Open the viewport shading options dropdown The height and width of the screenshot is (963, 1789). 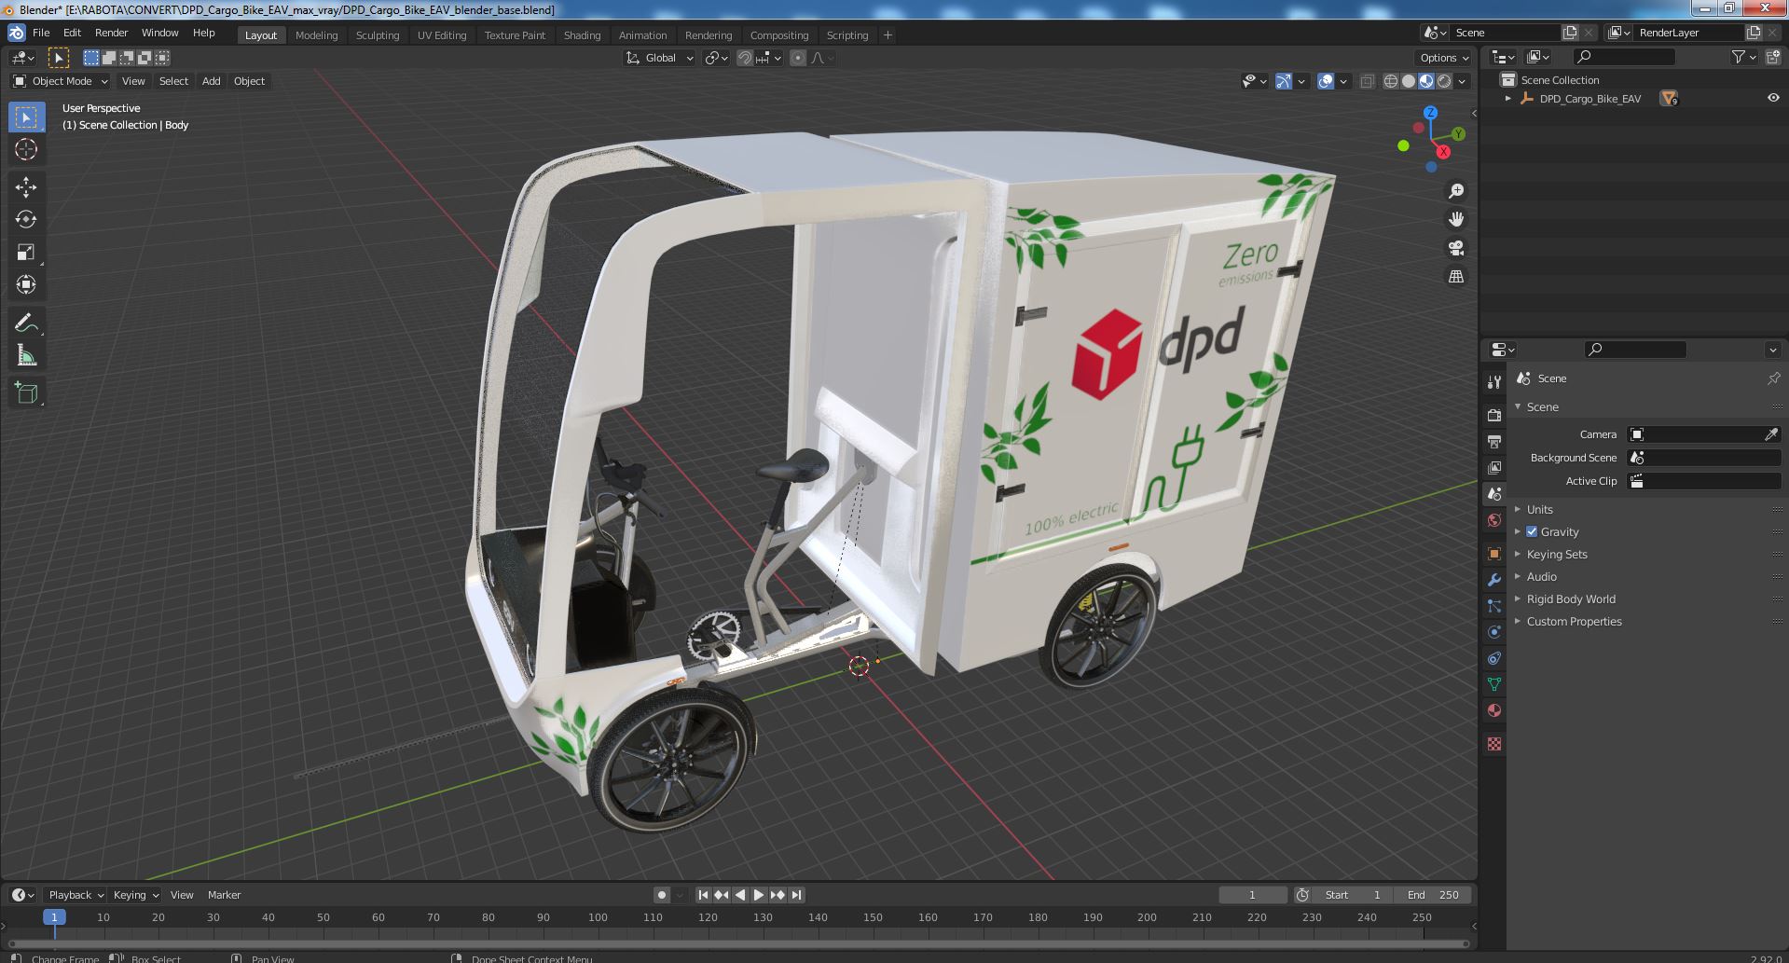click(x=1463, y=81)
